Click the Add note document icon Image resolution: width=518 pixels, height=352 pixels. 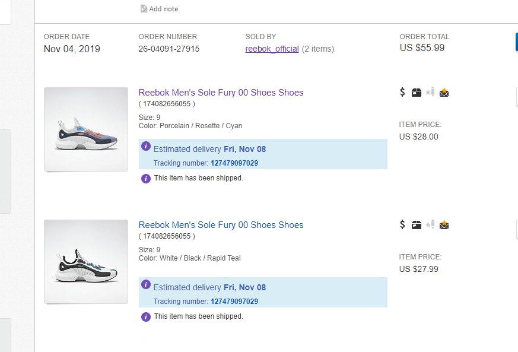[x=144, y=8]
